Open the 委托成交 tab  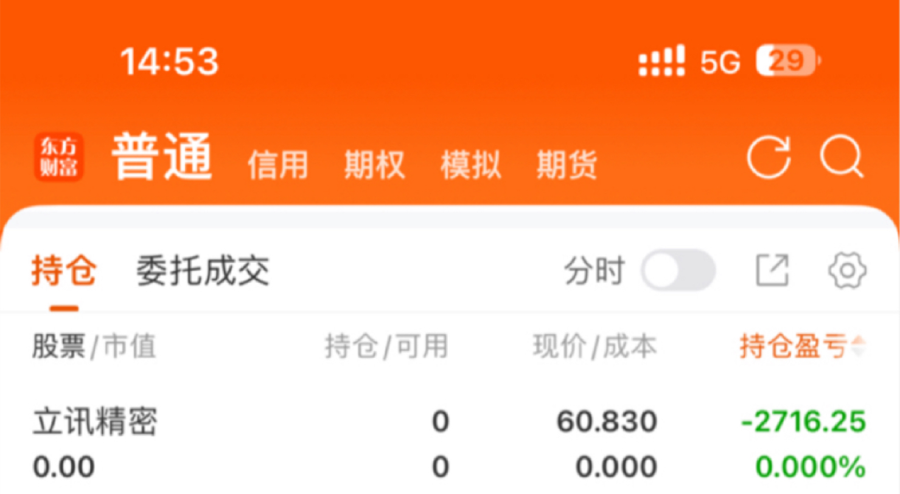tap(203, 271)
